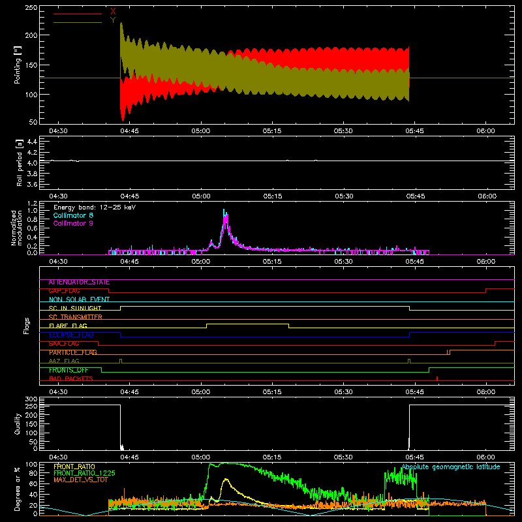Click the 05:00 time label under modulation plot
Screen dimensions: 522x522
coord(201,262)
